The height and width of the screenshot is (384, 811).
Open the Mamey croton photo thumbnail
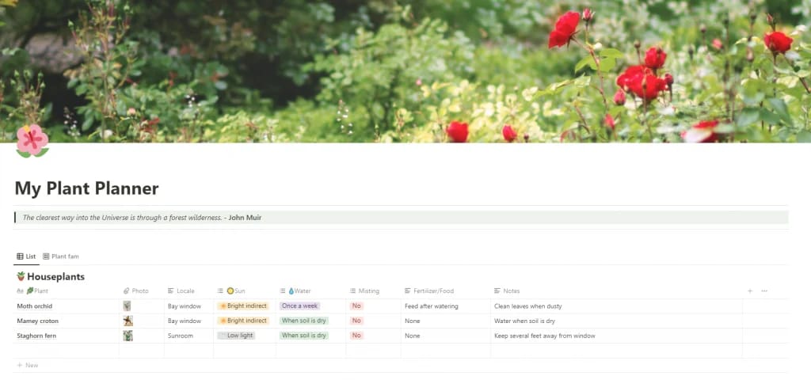[x=128, y=321]
